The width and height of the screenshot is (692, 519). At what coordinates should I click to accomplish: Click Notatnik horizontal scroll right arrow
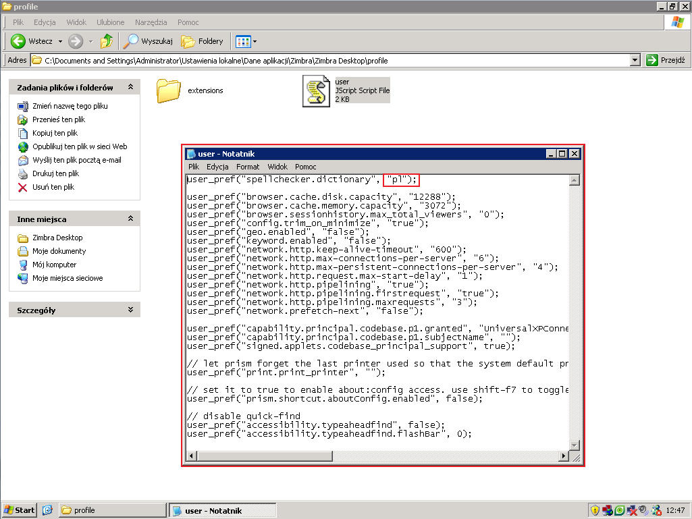point(564,456)
